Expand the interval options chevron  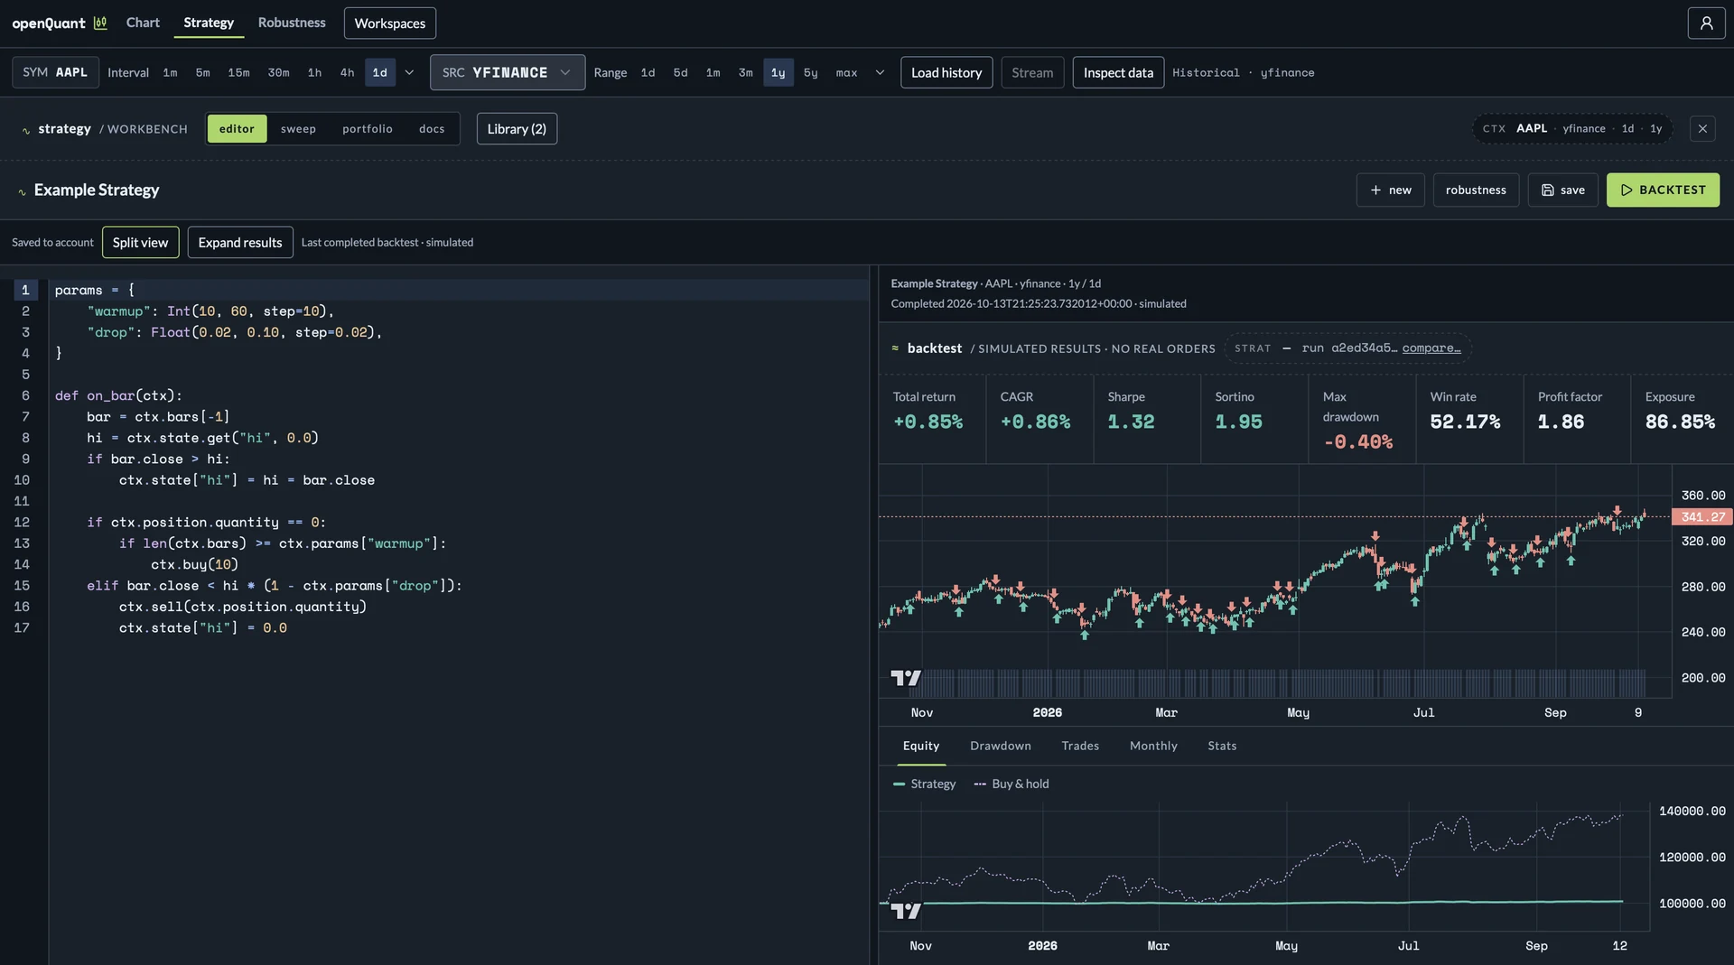click(409, 72)
